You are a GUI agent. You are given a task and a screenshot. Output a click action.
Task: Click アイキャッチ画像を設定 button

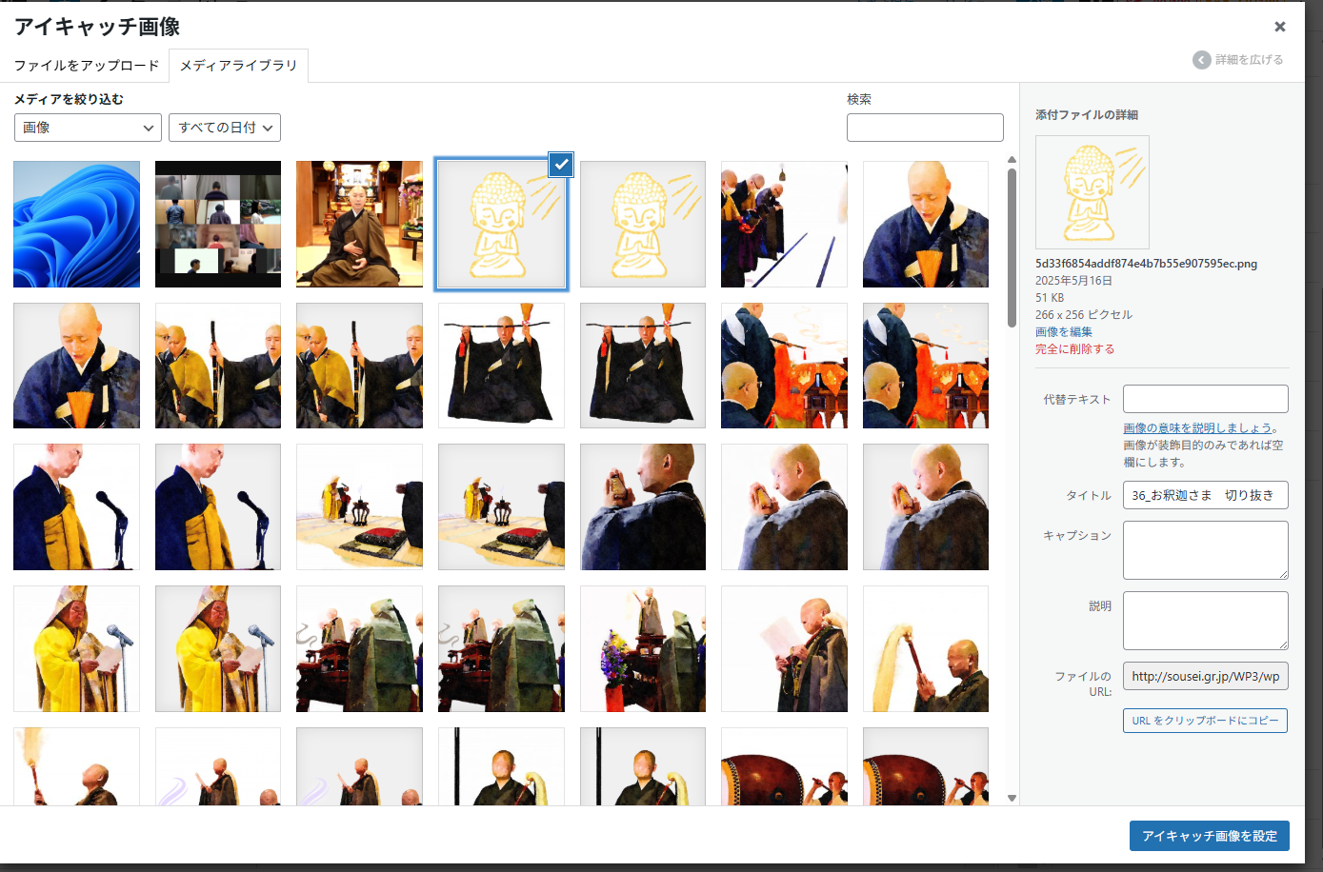click(x=1210, y=836)
